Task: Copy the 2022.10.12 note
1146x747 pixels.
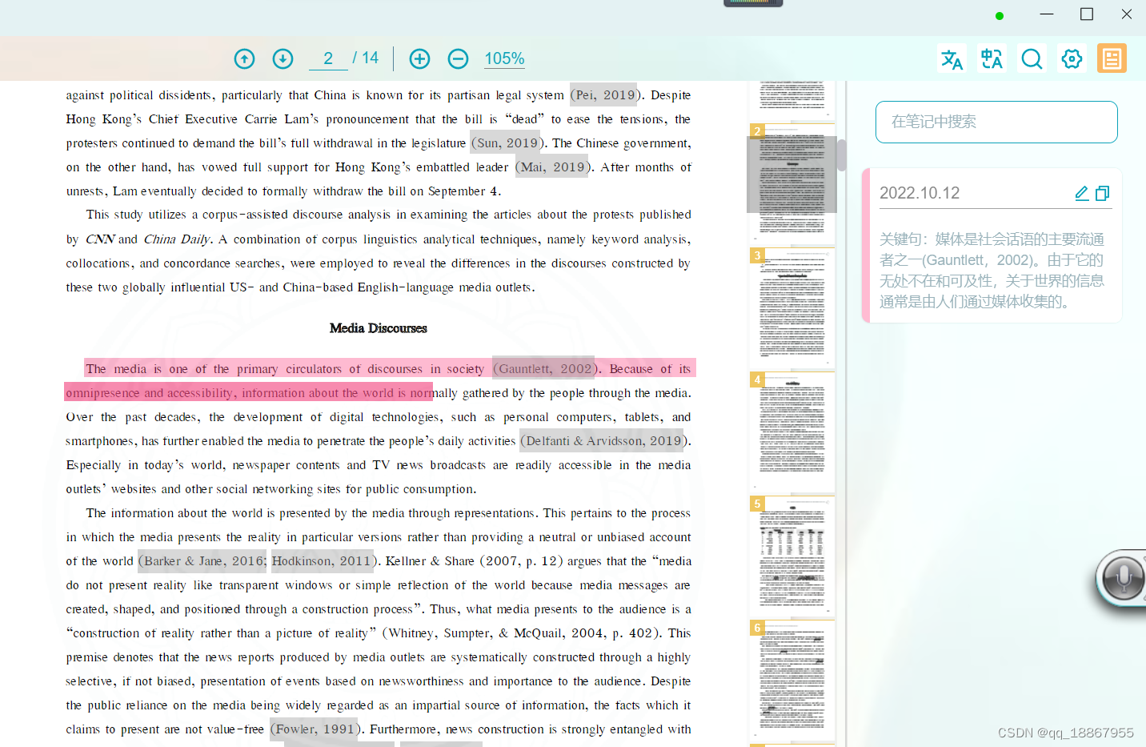Action: click(x=1102, y=193)
